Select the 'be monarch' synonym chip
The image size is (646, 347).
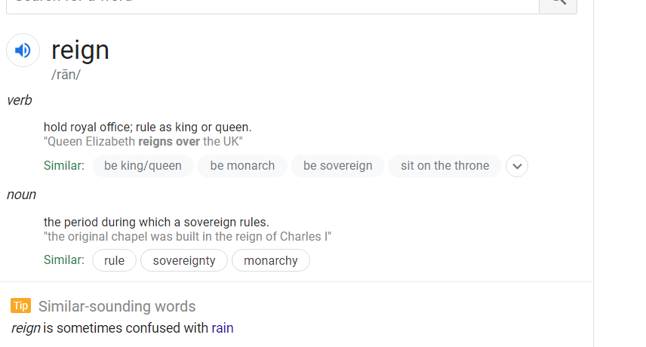click(x=242, y=166)
